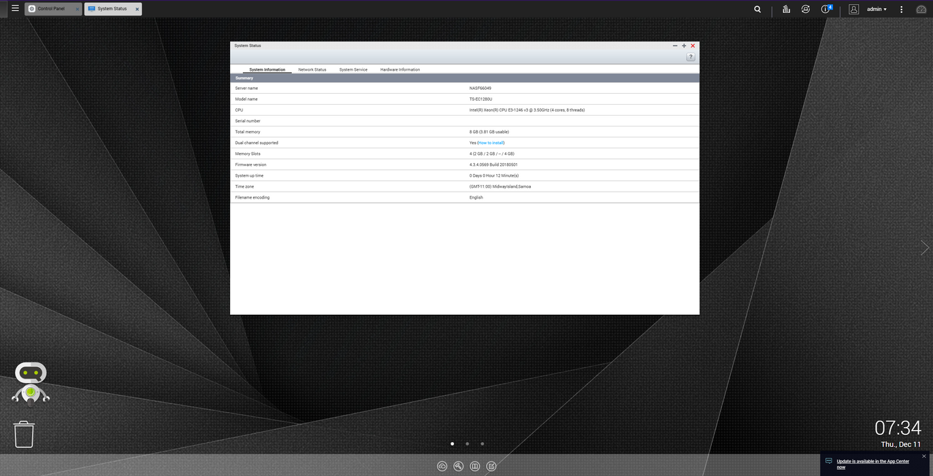The width and height of the screenshot is (933, 476).
Task: Open the three-dot more options menu
Action: pyautogui.click(x=902, y=10)
